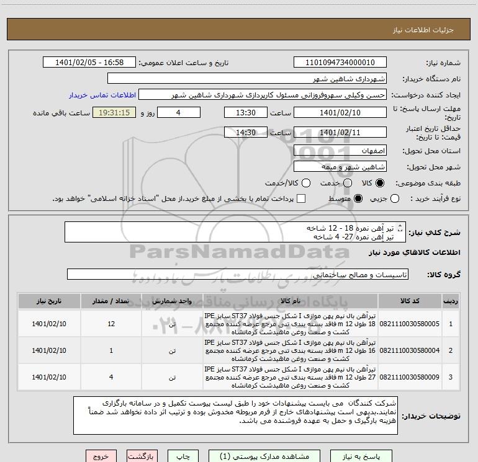
Task: Click the اطلاعات کالاهای مورد نیاز section heading
Action: pos(414,252)
